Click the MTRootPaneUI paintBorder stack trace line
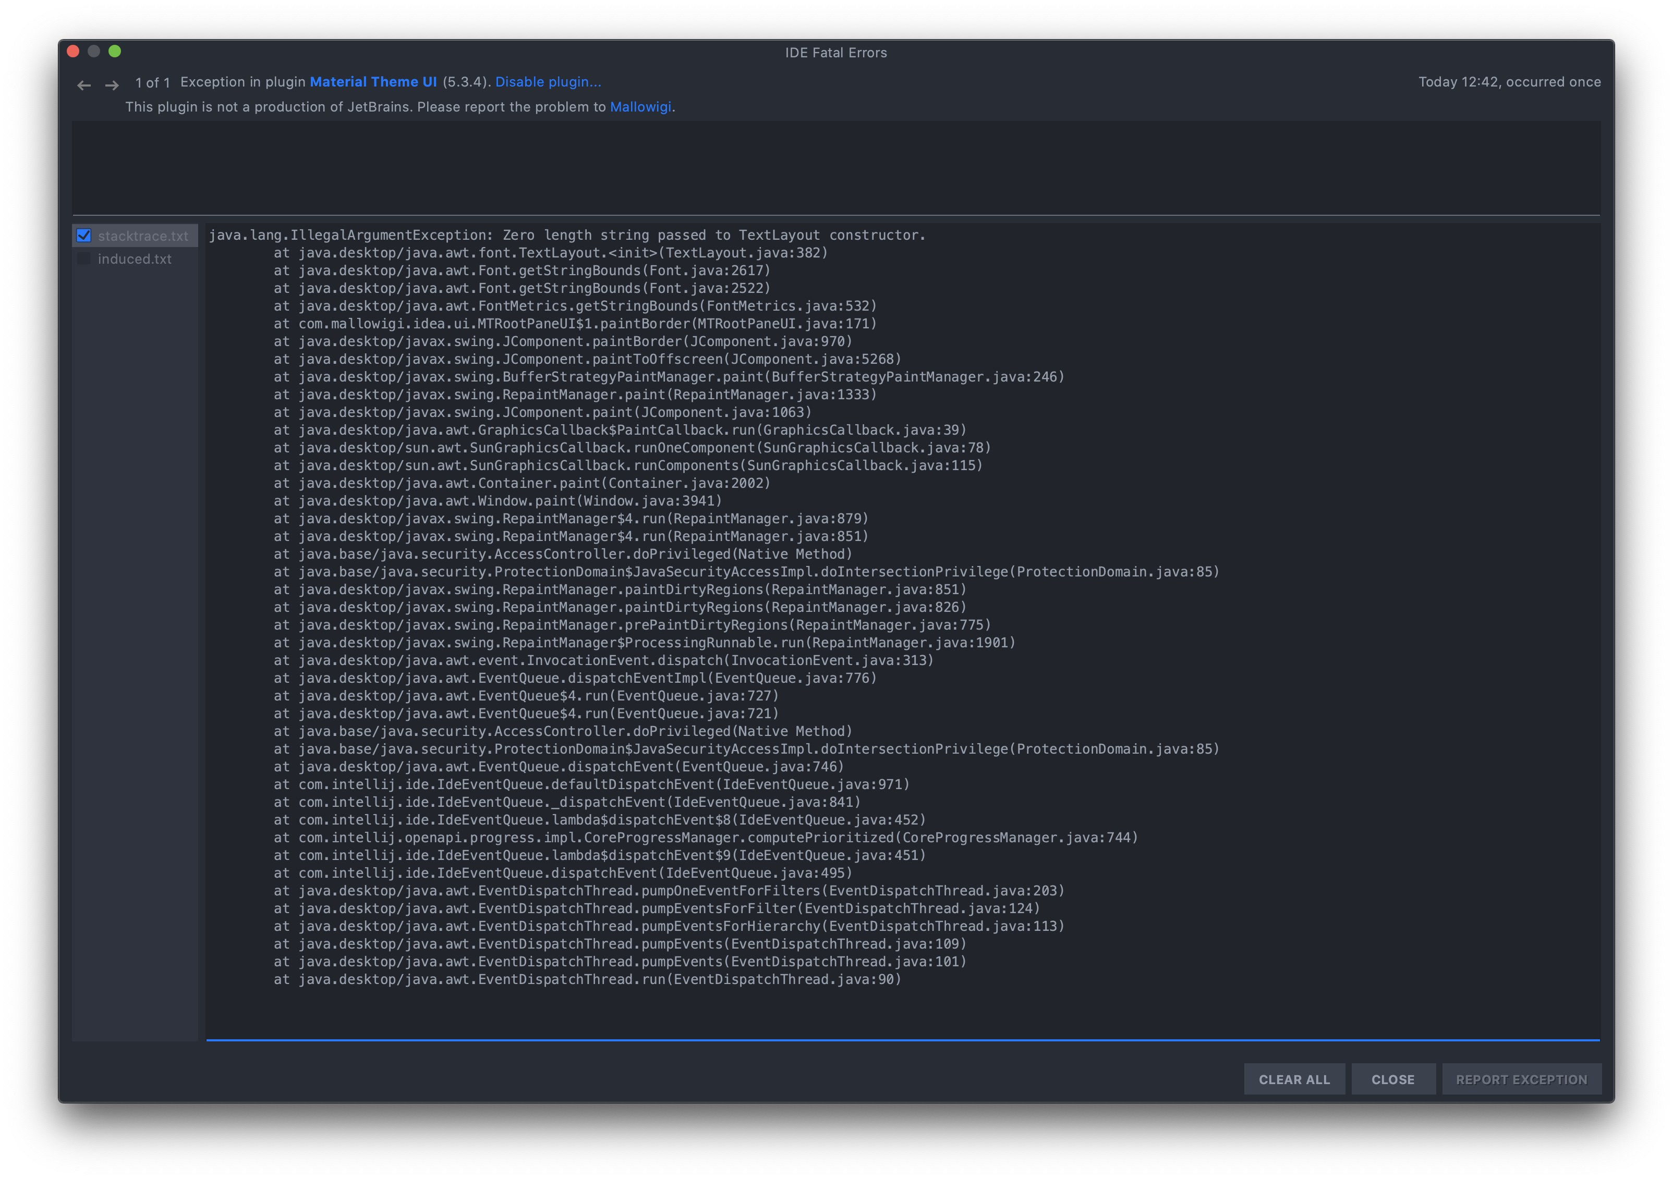The image size is (1673, 1180). coord(576,324)
